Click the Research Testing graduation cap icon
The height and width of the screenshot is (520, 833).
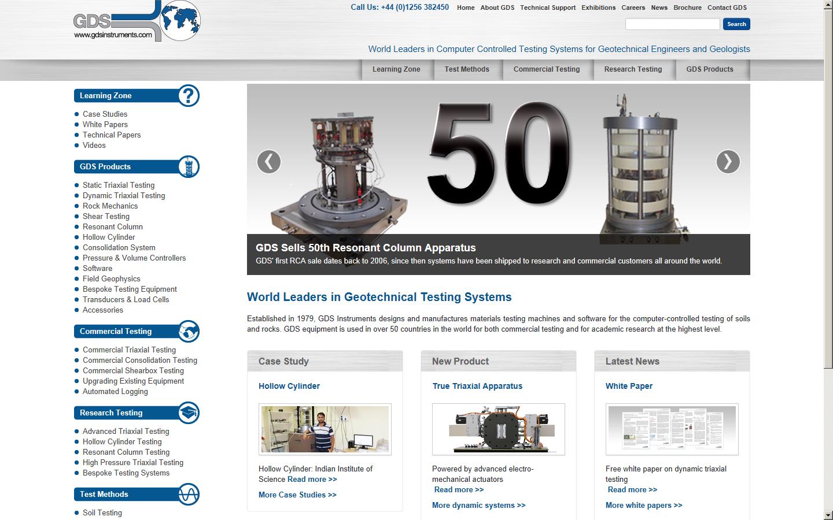click(x=189, y=413)
